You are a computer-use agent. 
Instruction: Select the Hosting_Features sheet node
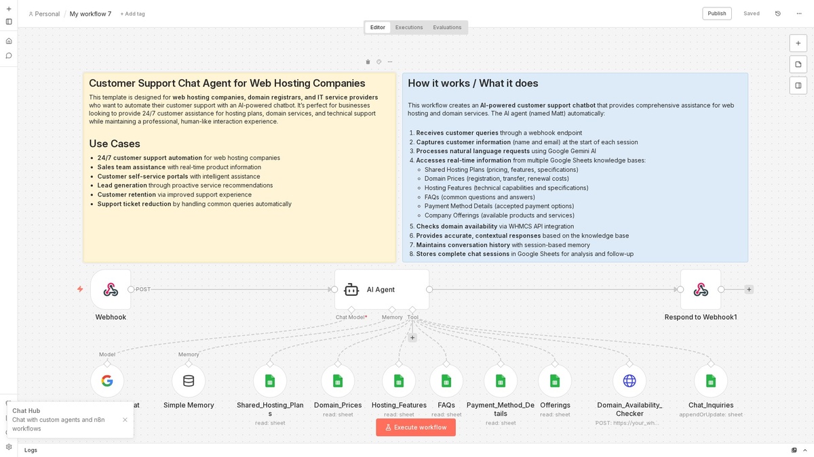(x=399, y=380)
